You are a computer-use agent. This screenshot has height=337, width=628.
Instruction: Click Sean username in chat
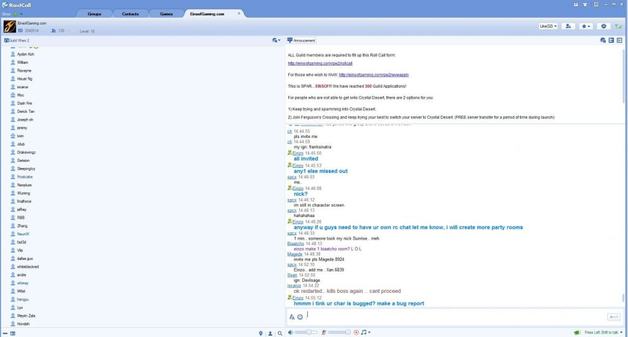[x=292, y=275]
